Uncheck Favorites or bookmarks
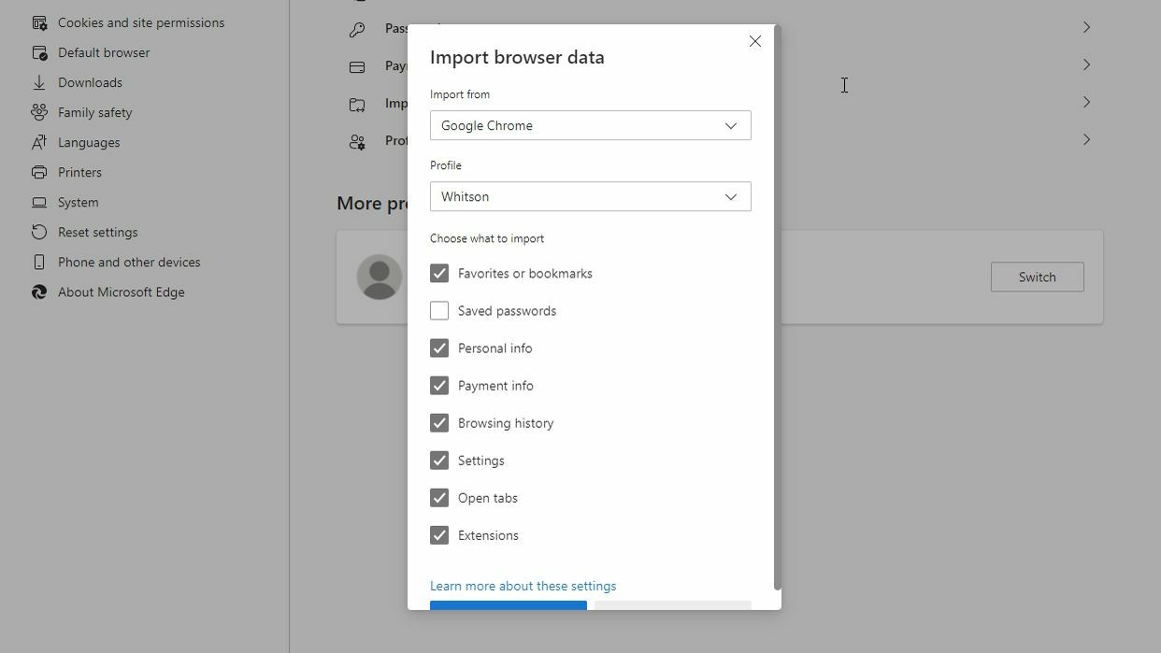Viewport: 1161px width, 653px height. tap(439, 274)
